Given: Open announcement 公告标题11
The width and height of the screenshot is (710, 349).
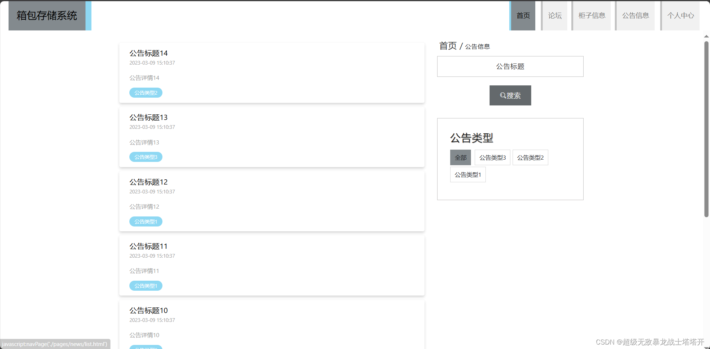Looking at the screenshot, I should pyautogui.click(x=148, y=246).
